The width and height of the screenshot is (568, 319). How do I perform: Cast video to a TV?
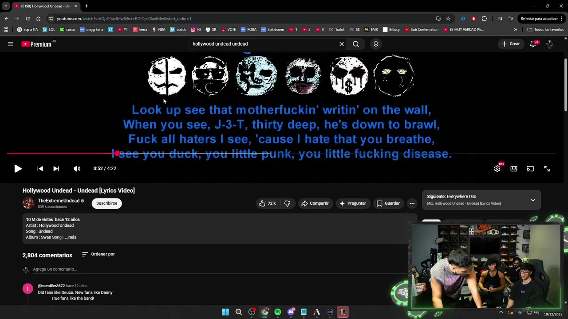point(530,168)
